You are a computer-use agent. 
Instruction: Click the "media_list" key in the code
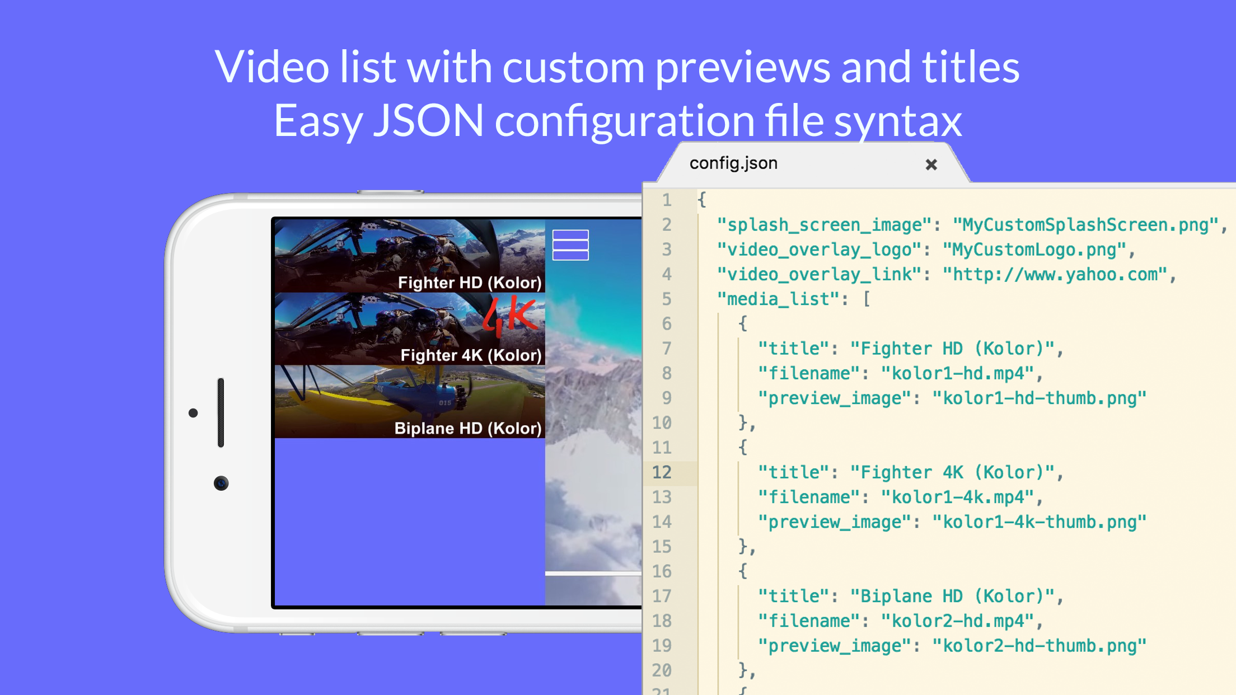778,299
